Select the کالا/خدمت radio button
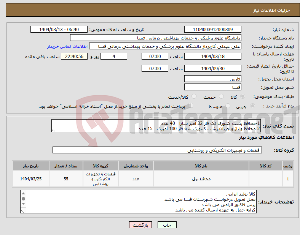Image resolution: width=300 pixels, height=235 pixels. [194, 96]
